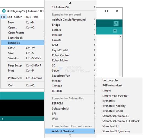Open the strandtest_wheel example sketch

click(x=119, y=111)
